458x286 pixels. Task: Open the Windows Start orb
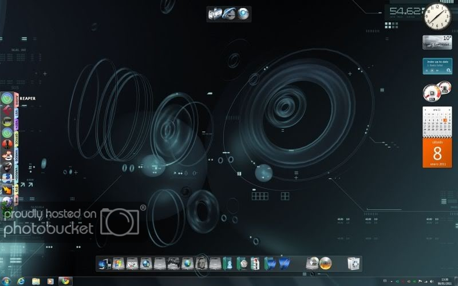[6, 281]
